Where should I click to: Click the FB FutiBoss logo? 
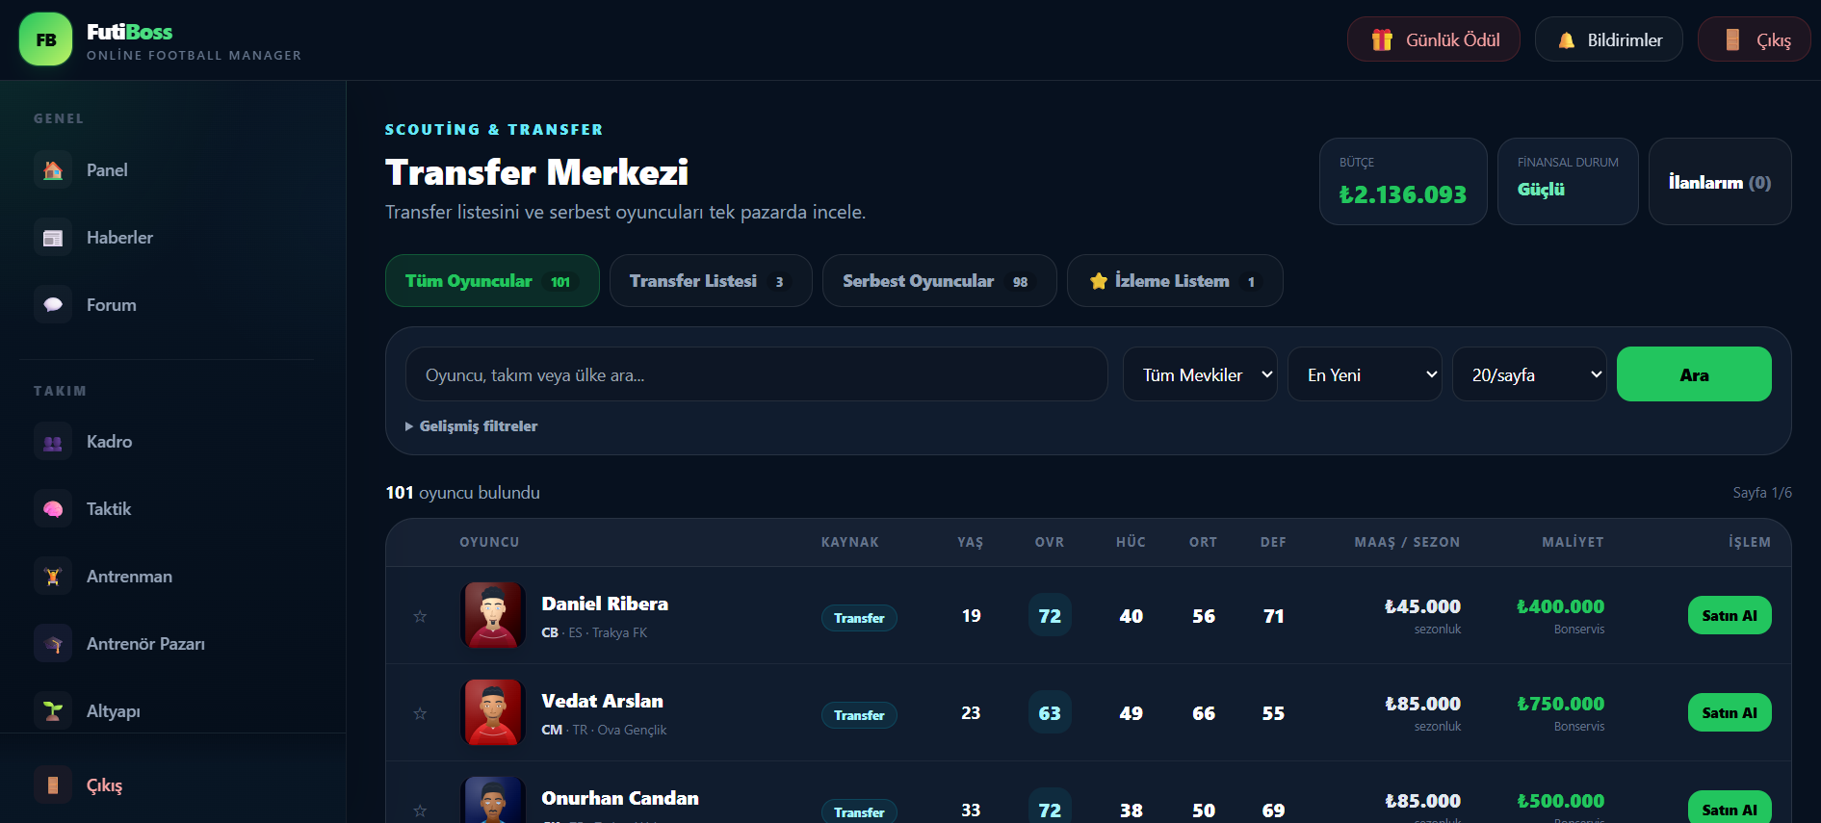45,39
